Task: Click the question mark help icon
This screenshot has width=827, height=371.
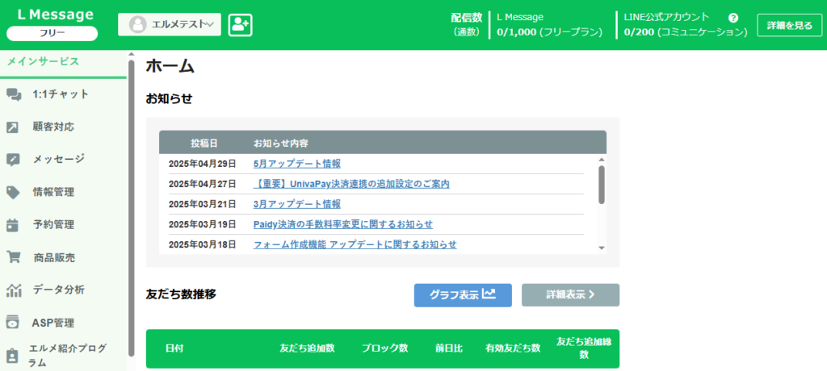Action: [733, 18]
